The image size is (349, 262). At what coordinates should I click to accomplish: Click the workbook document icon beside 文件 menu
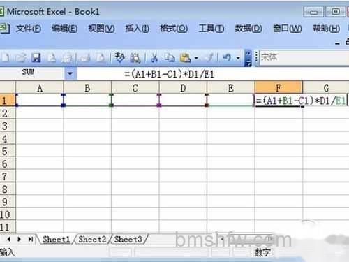coord(5,29)
